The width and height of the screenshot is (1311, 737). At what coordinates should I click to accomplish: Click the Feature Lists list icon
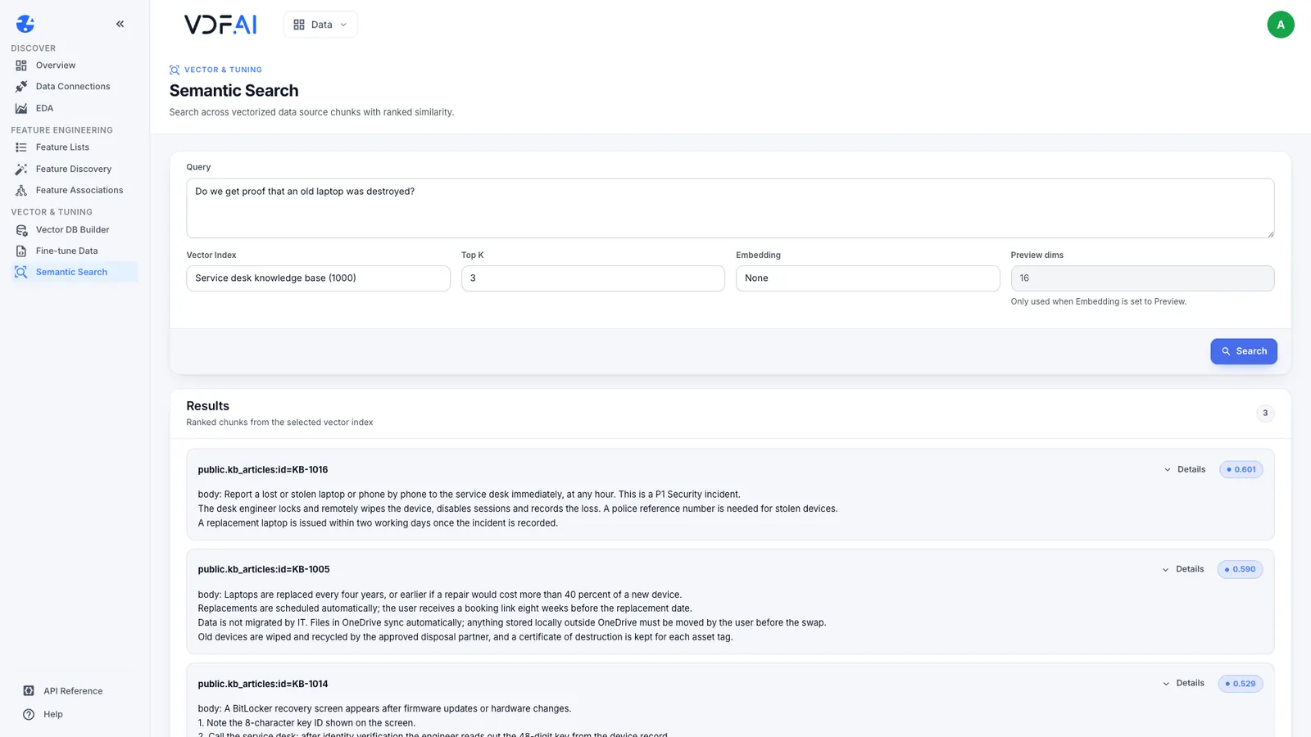point(21,147)
